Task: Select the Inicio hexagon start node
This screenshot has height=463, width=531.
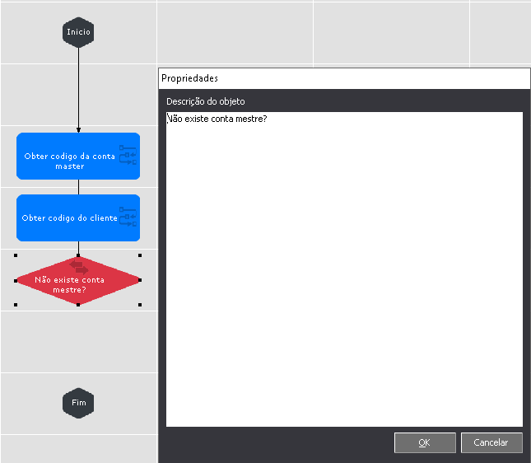Action: [x=78, y=33]
